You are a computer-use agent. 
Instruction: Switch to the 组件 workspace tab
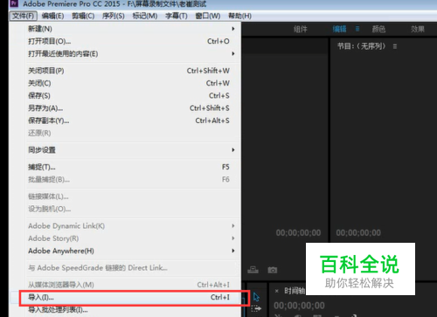click(x=301, y=29)
